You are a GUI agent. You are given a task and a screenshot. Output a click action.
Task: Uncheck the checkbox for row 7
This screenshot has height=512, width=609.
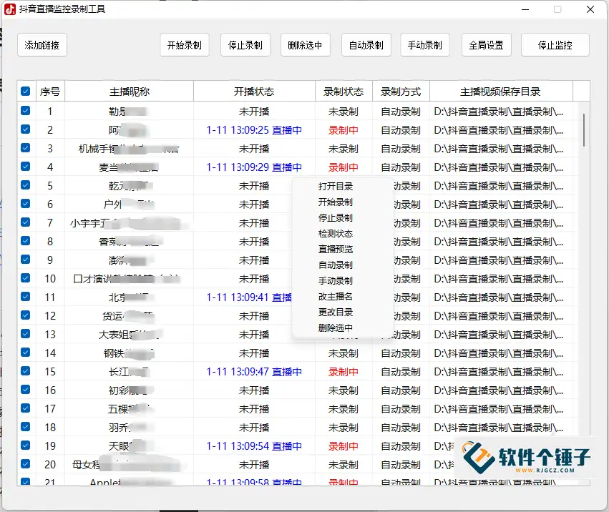(26, 222)
